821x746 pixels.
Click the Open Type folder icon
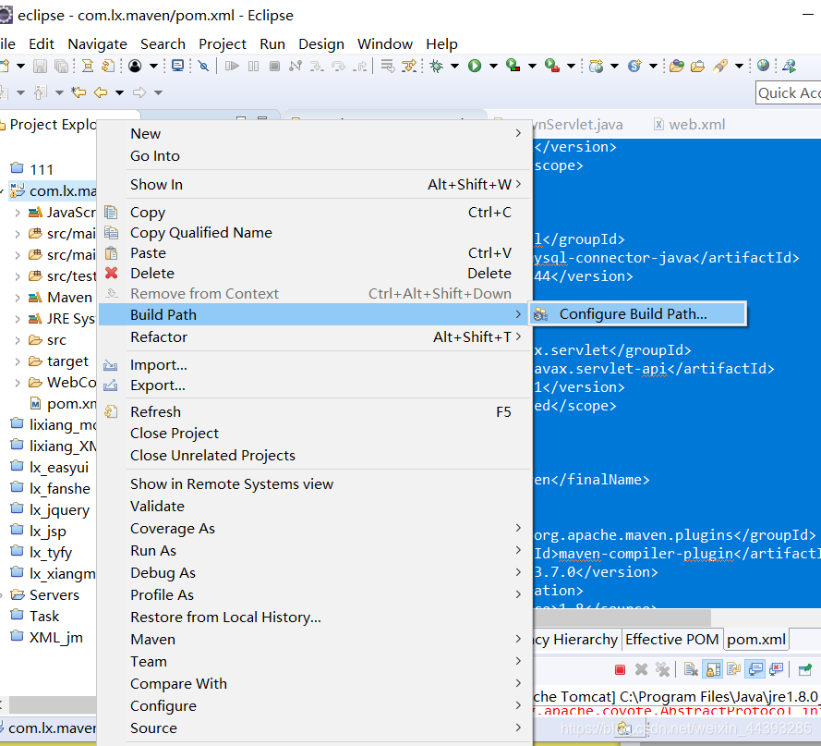(677, 66)
